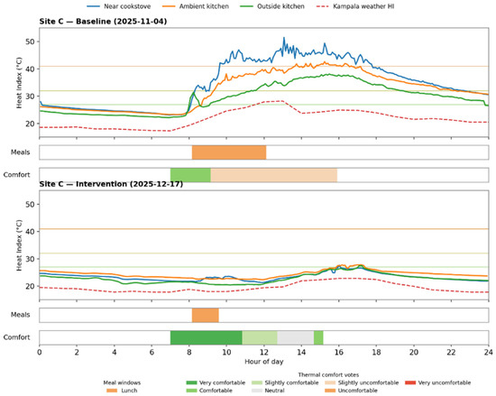This screenshot has height=396, width=496.
Task: Select the Very uncomfortable legend text
Action: coord(445,382)
